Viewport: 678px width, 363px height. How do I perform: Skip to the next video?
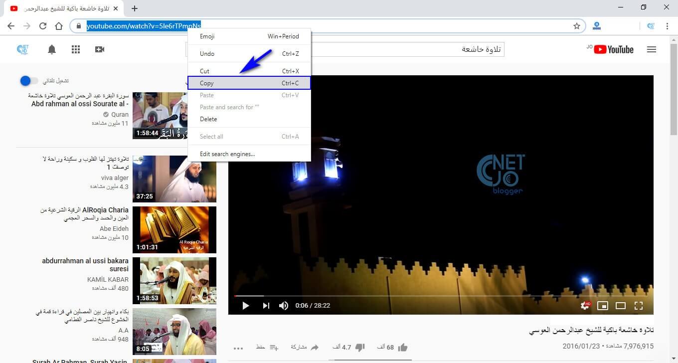click(x=266, y=306)
